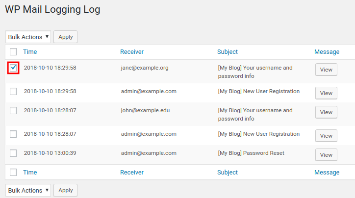
Task: View the 18:29:58 New User Registration message
Action: pyautogui.click(x=326, y=93)
